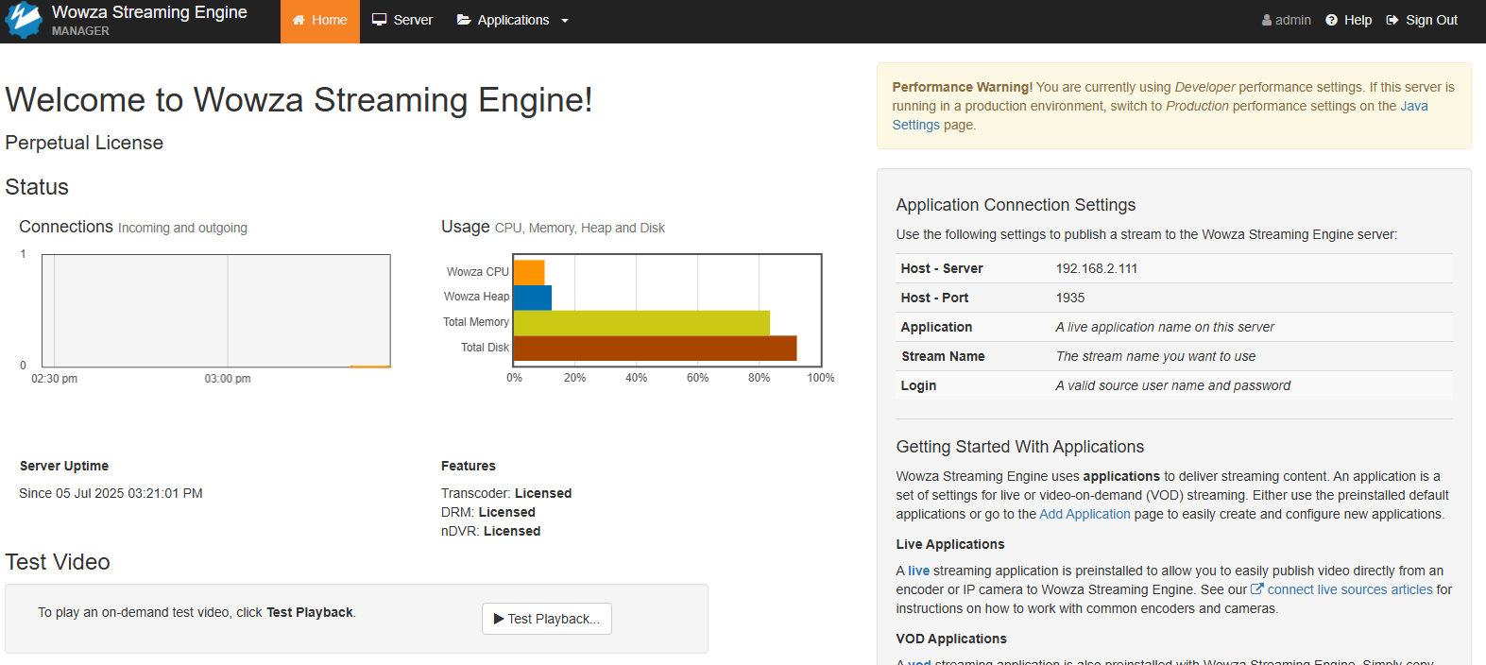
Task: Click the Home house icon
Action: (x=299, y=20)
